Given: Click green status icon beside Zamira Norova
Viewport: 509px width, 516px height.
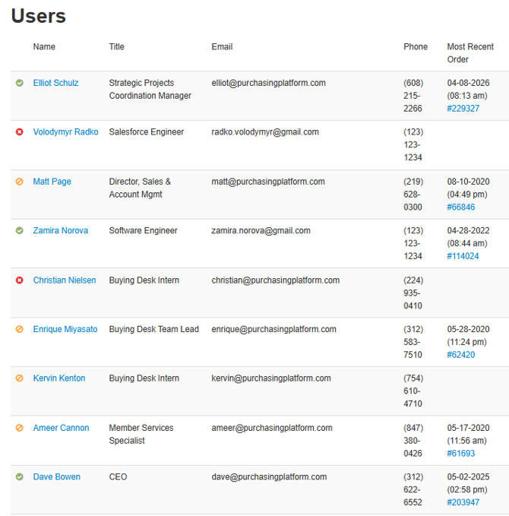Looking at the screenshot, I should (20, 231).
